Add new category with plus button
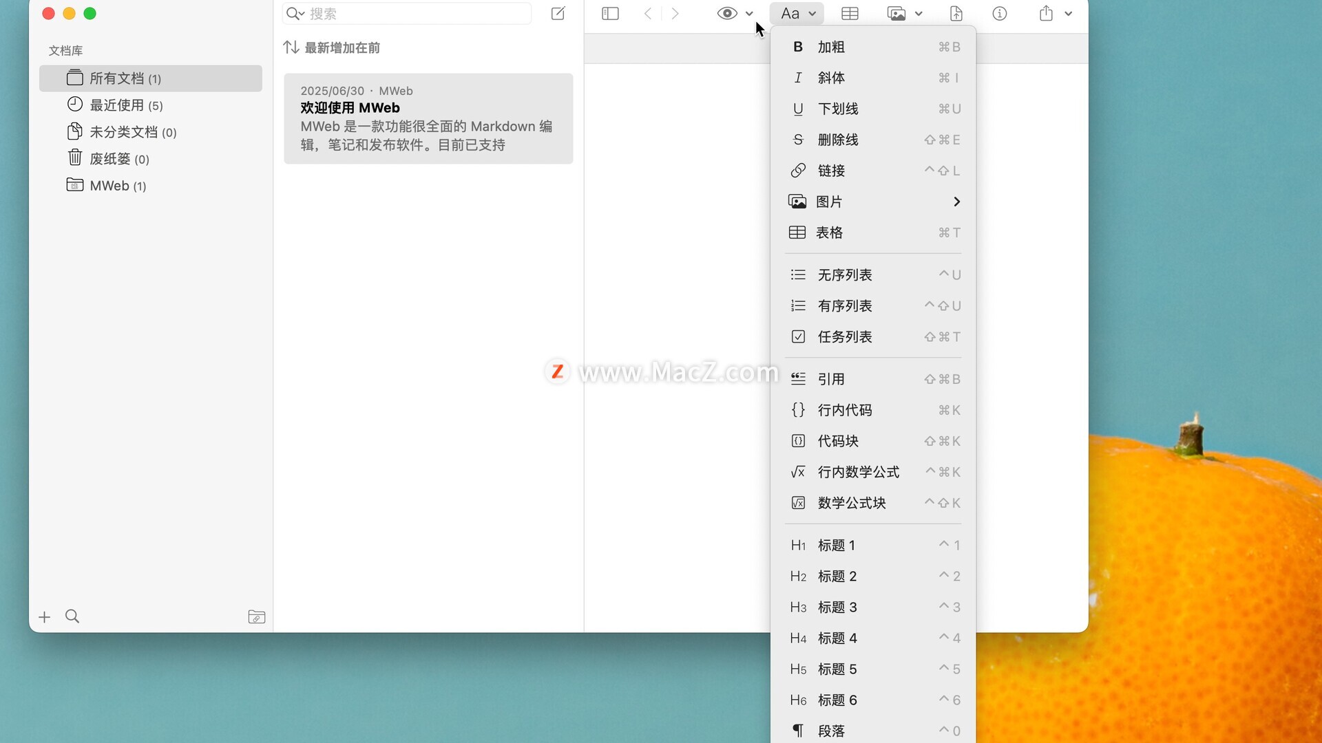This screenshot has height=743, width=1322. point(45,617)
